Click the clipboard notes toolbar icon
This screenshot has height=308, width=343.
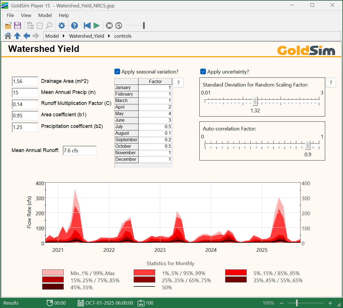pyautogui.click(x=40, y=26)
